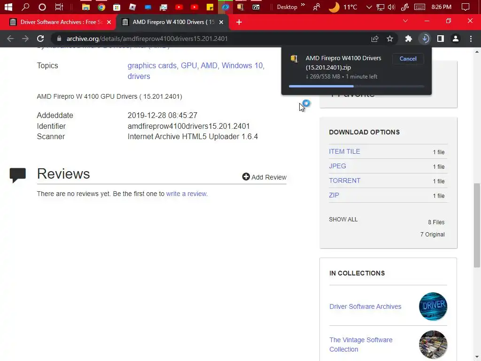Open the network tray icon
Viewport: 481px width, 361px height.
pos(380,7)
